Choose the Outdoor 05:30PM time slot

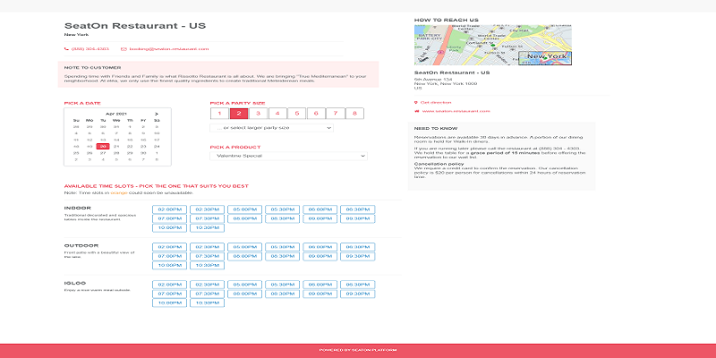coord(282,246)
